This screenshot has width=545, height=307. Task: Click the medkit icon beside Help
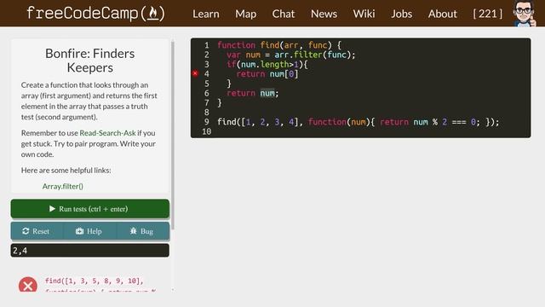[79, 231]
